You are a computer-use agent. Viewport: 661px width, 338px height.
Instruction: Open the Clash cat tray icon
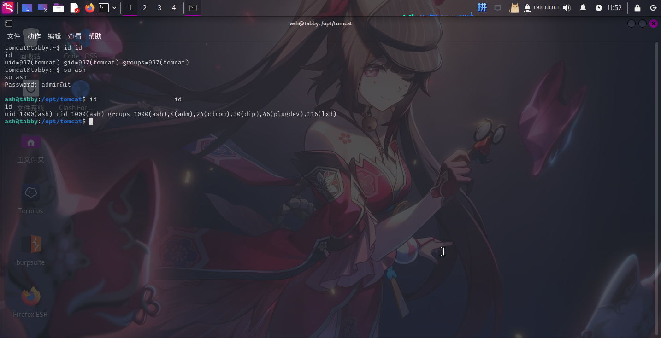514,8
